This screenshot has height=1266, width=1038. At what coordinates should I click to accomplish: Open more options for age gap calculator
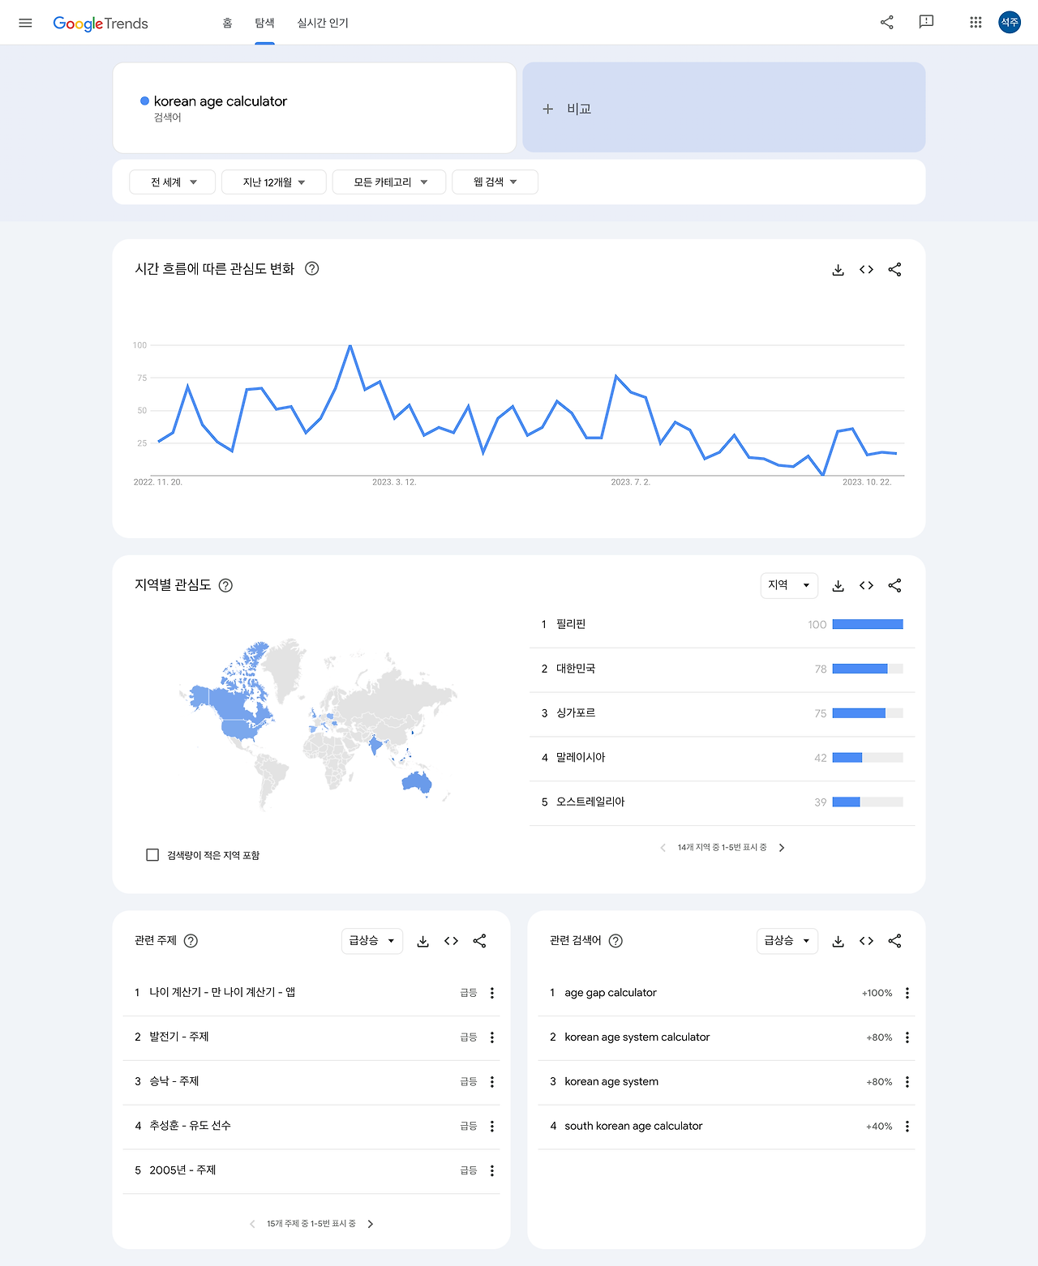907,993
